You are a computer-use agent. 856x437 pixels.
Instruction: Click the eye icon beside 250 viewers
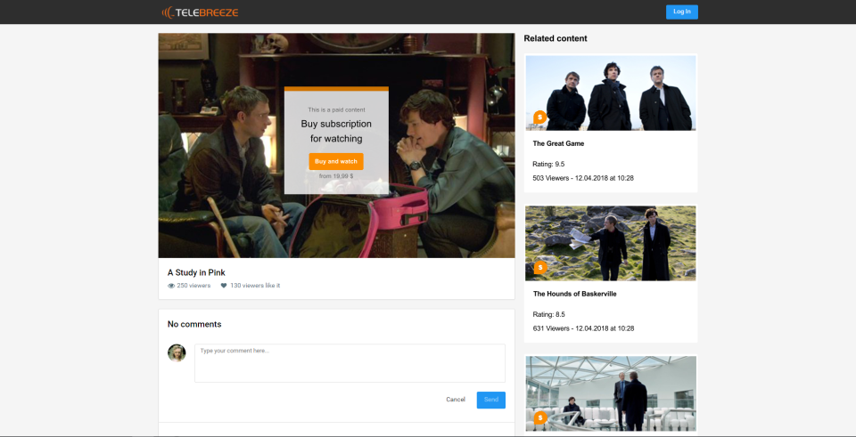click(171, 286)
